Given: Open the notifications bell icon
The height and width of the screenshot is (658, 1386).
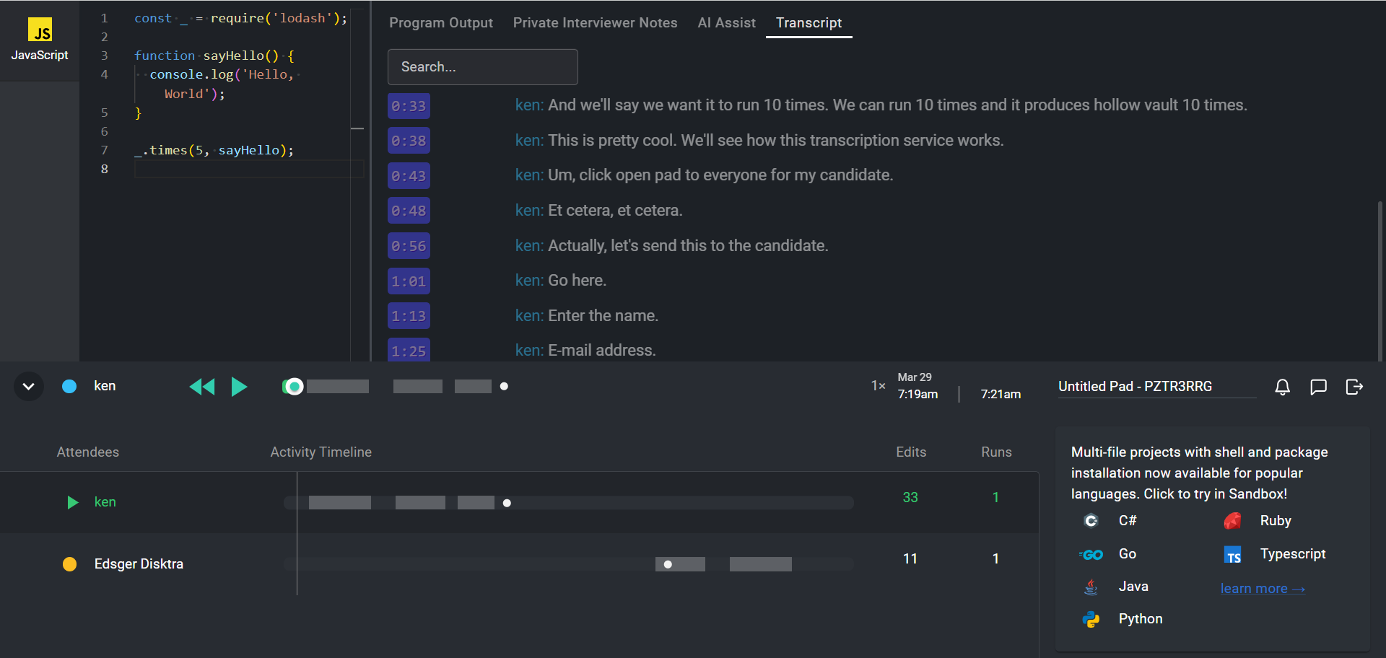Looking at the screenshot, I should 1282,387.
